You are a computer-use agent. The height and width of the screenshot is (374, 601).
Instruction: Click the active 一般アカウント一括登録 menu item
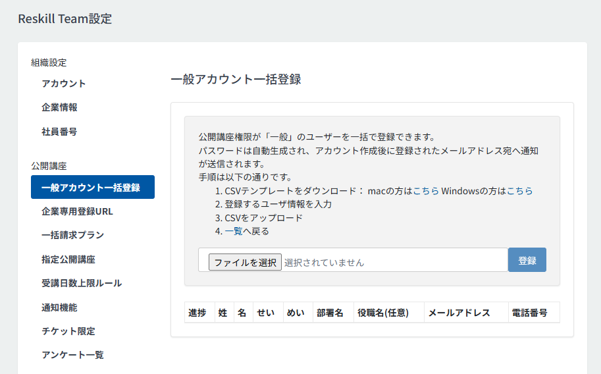pyautogui.click(x=92, y=188)
